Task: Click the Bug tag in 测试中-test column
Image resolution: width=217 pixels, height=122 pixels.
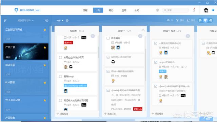Action: (x=183, y=95)
